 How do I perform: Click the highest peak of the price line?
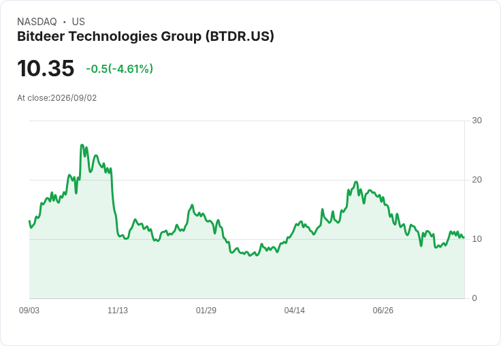click(x=82, y=145)
